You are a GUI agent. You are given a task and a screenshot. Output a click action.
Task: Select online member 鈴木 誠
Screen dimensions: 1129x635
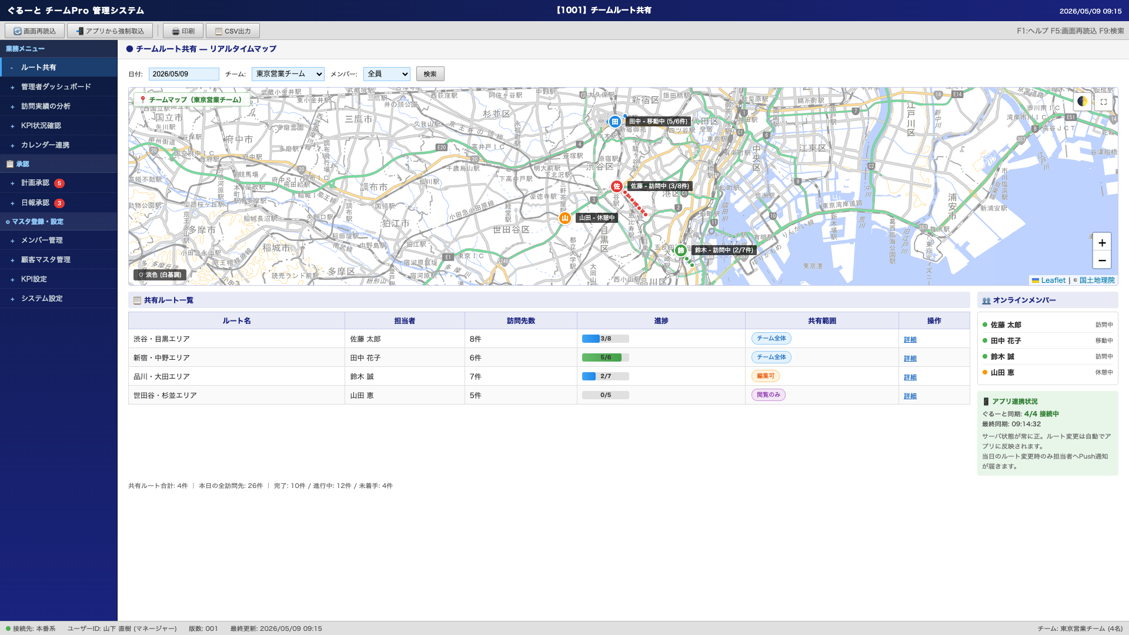(x=1048, y=357)
